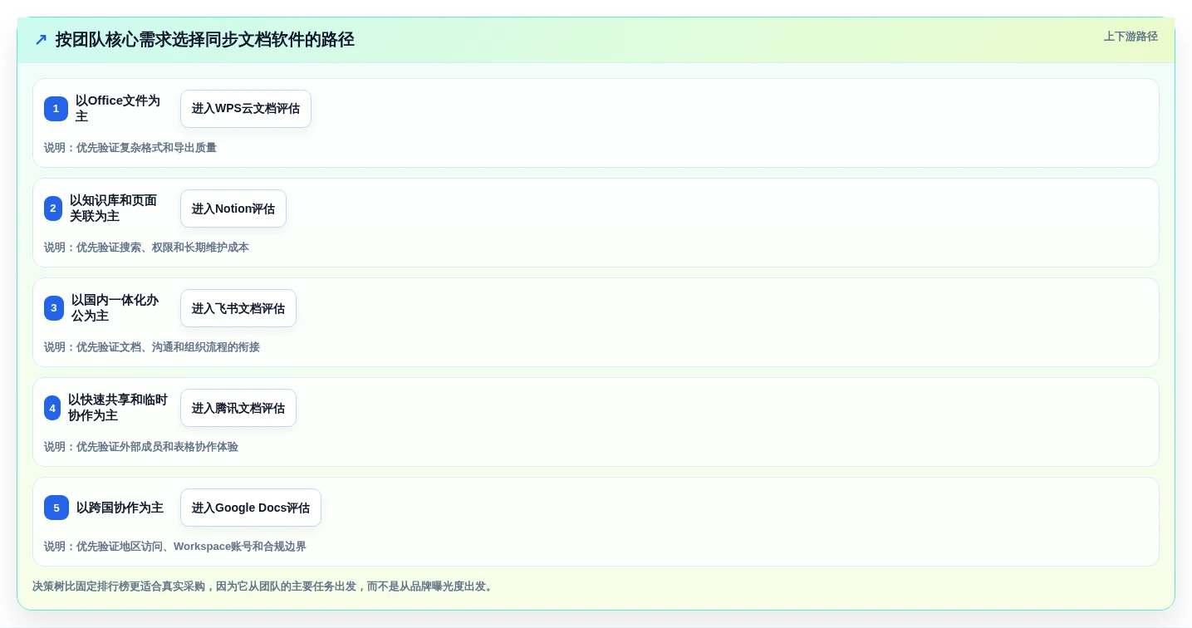The height and width of the screenshot is (628, 1192).
Task: Select the 进入飞书文档评估 button
Action: pyautogui.click(x=238, y=308)
